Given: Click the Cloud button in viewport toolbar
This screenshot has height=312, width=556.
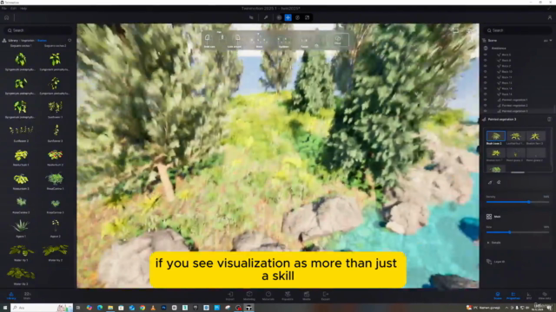Looking at the screenshot, I should point(338,40).
